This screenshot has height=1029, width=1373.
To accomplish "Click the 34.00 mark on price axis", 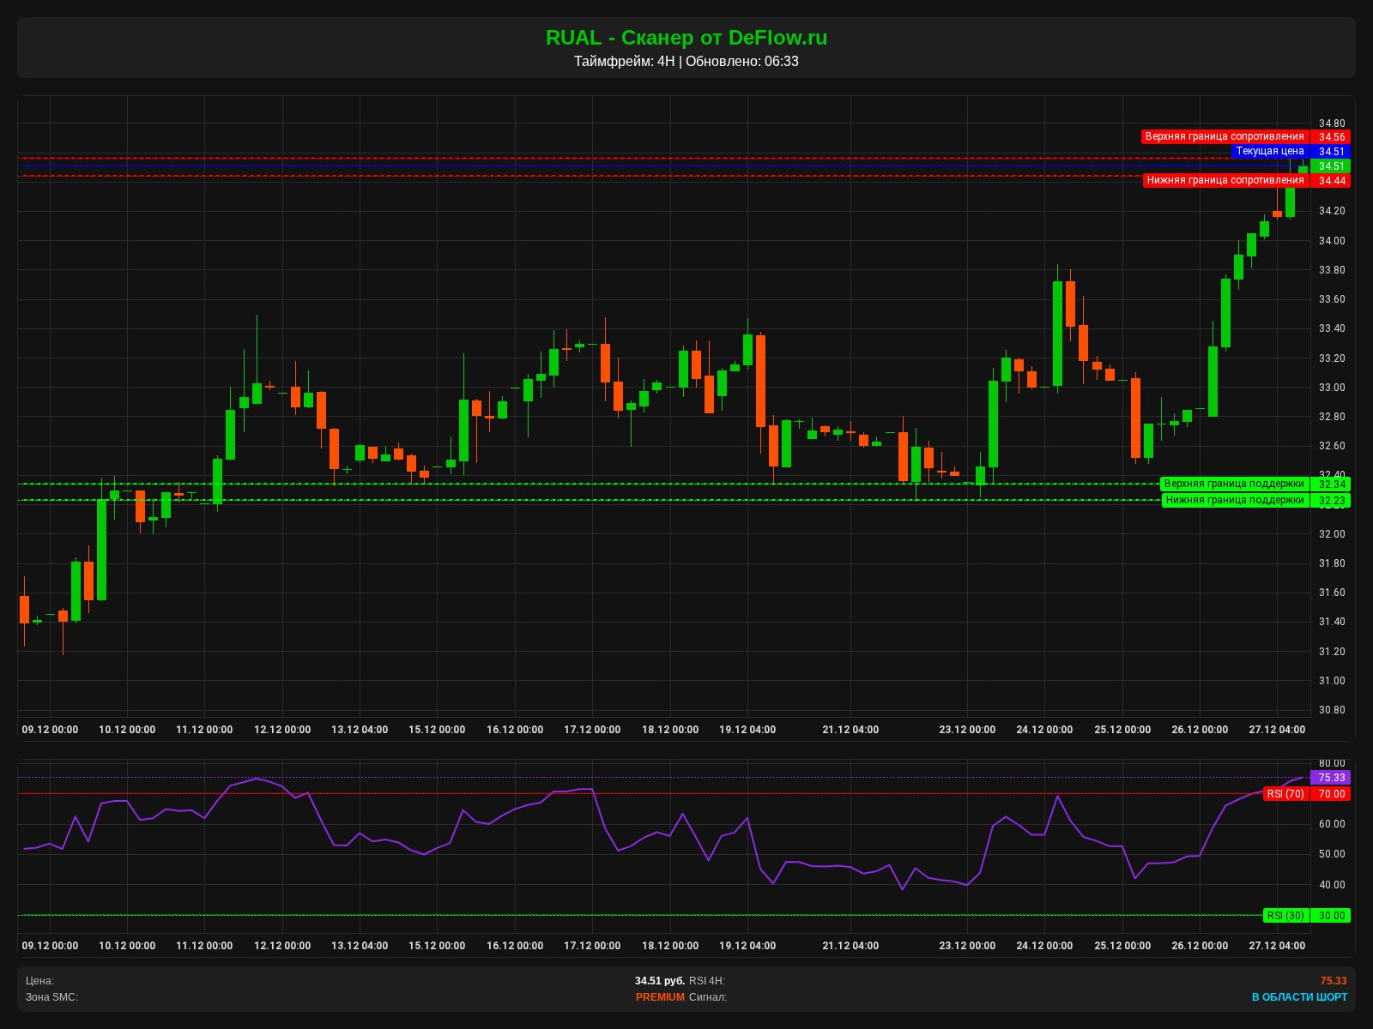I will (x=1331, y=241).
